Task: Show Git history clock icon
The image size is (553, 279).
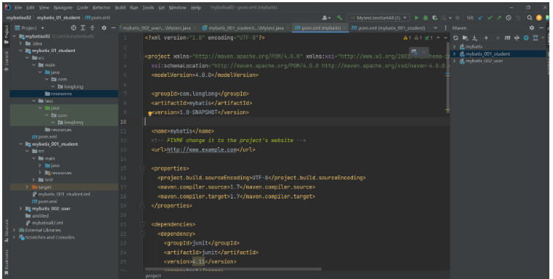Action: pos(508,18)
